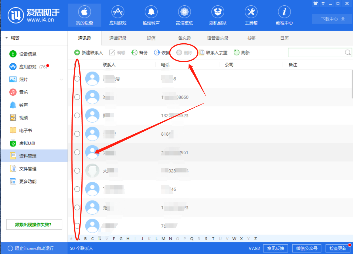Click 频繁出现操作失败? help button
The height and width of the screenshot is (254, 353).
pos(34,225)
